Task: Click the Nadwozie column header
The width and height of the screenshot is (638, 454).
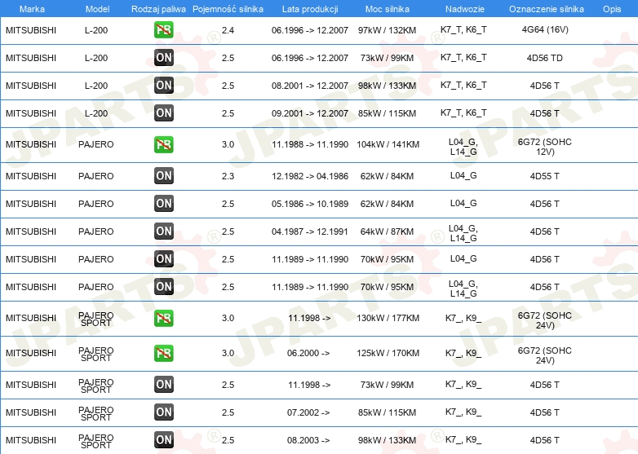Action: (465, 9)
